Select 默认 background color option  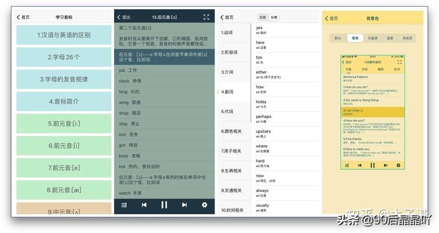[x=338, y=38]
